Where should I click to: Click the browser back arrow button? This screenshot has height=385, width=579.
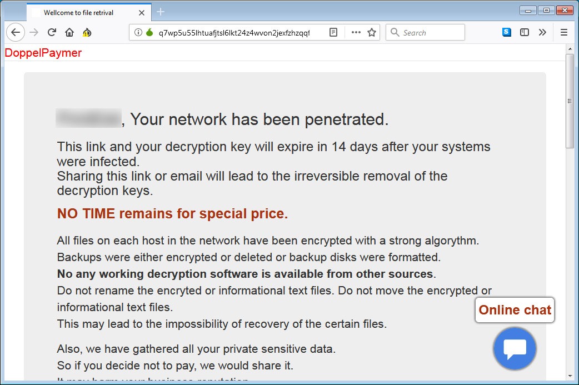coord(16,32)
